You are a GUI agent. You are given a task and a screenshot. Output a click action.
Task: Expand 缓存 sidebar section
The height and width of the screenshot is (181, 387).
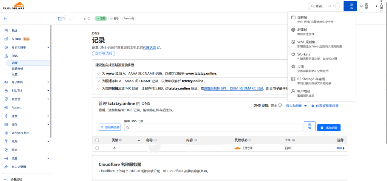click(48, 124)
